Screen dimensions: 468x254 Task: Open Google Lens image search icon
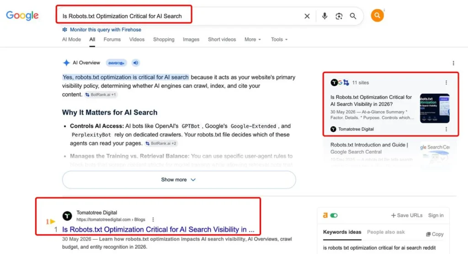339,16
